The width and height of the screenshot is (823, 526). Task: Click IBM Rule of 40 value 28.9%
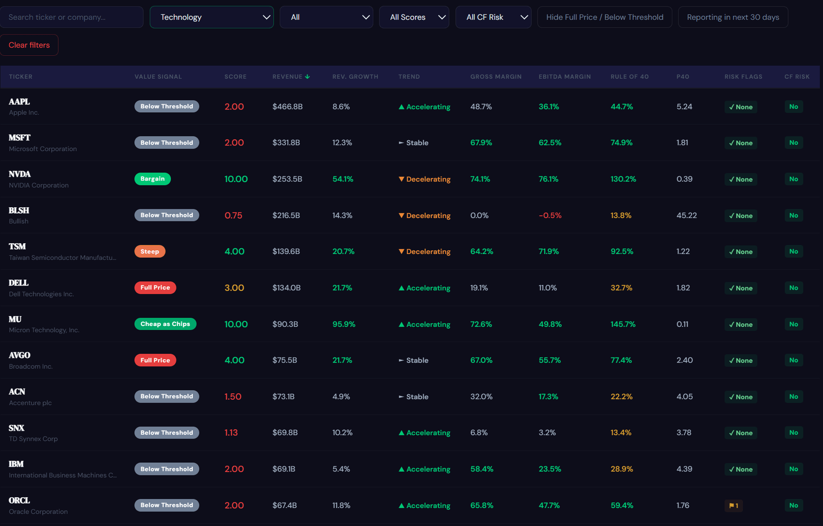621,469
